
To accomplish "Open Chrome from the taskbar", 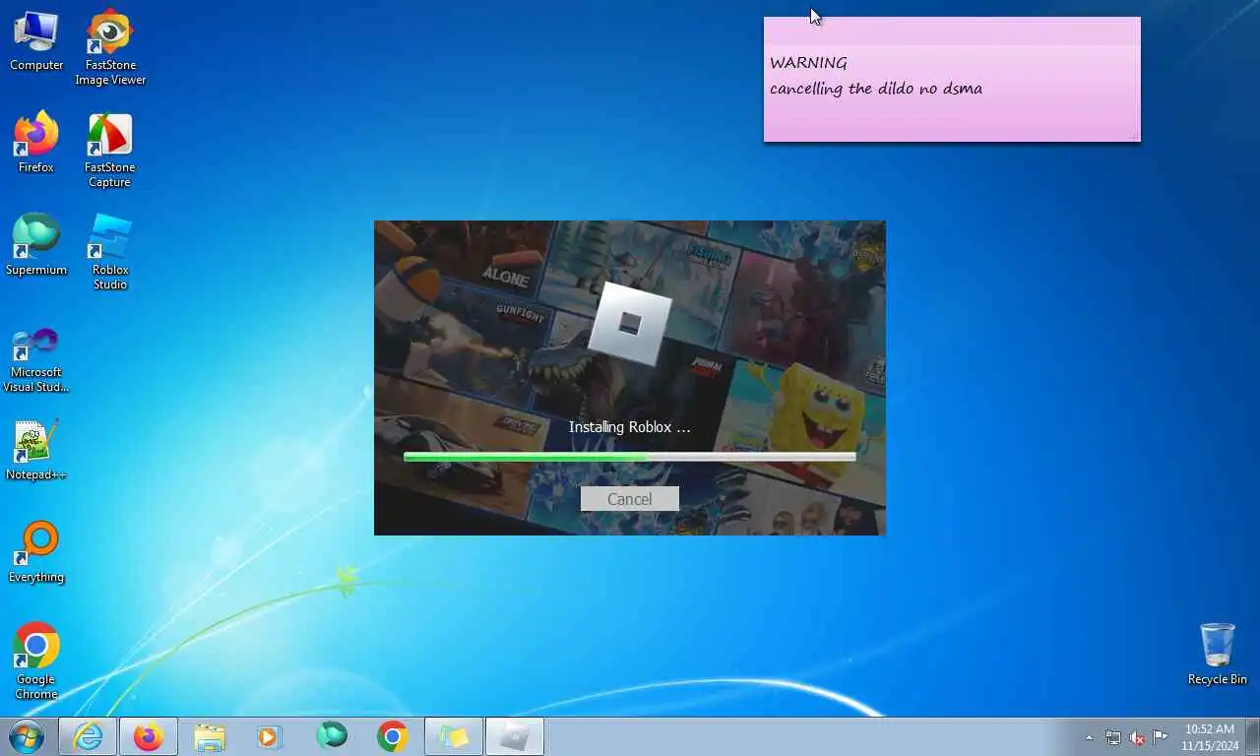I will pos(393,736).
